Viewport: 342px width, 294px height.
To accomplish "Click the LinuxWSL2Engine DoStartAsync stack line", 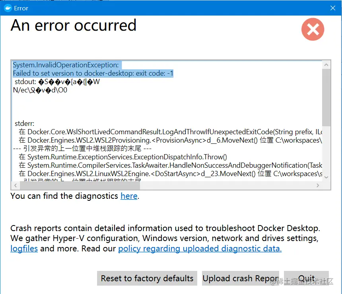I will tap(170, 174).
